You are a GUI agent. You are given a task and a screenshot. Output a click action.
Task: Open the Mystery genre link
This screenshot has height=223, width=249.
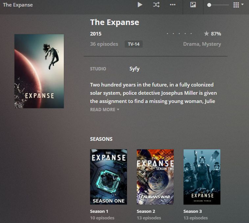tap(212, 44)
